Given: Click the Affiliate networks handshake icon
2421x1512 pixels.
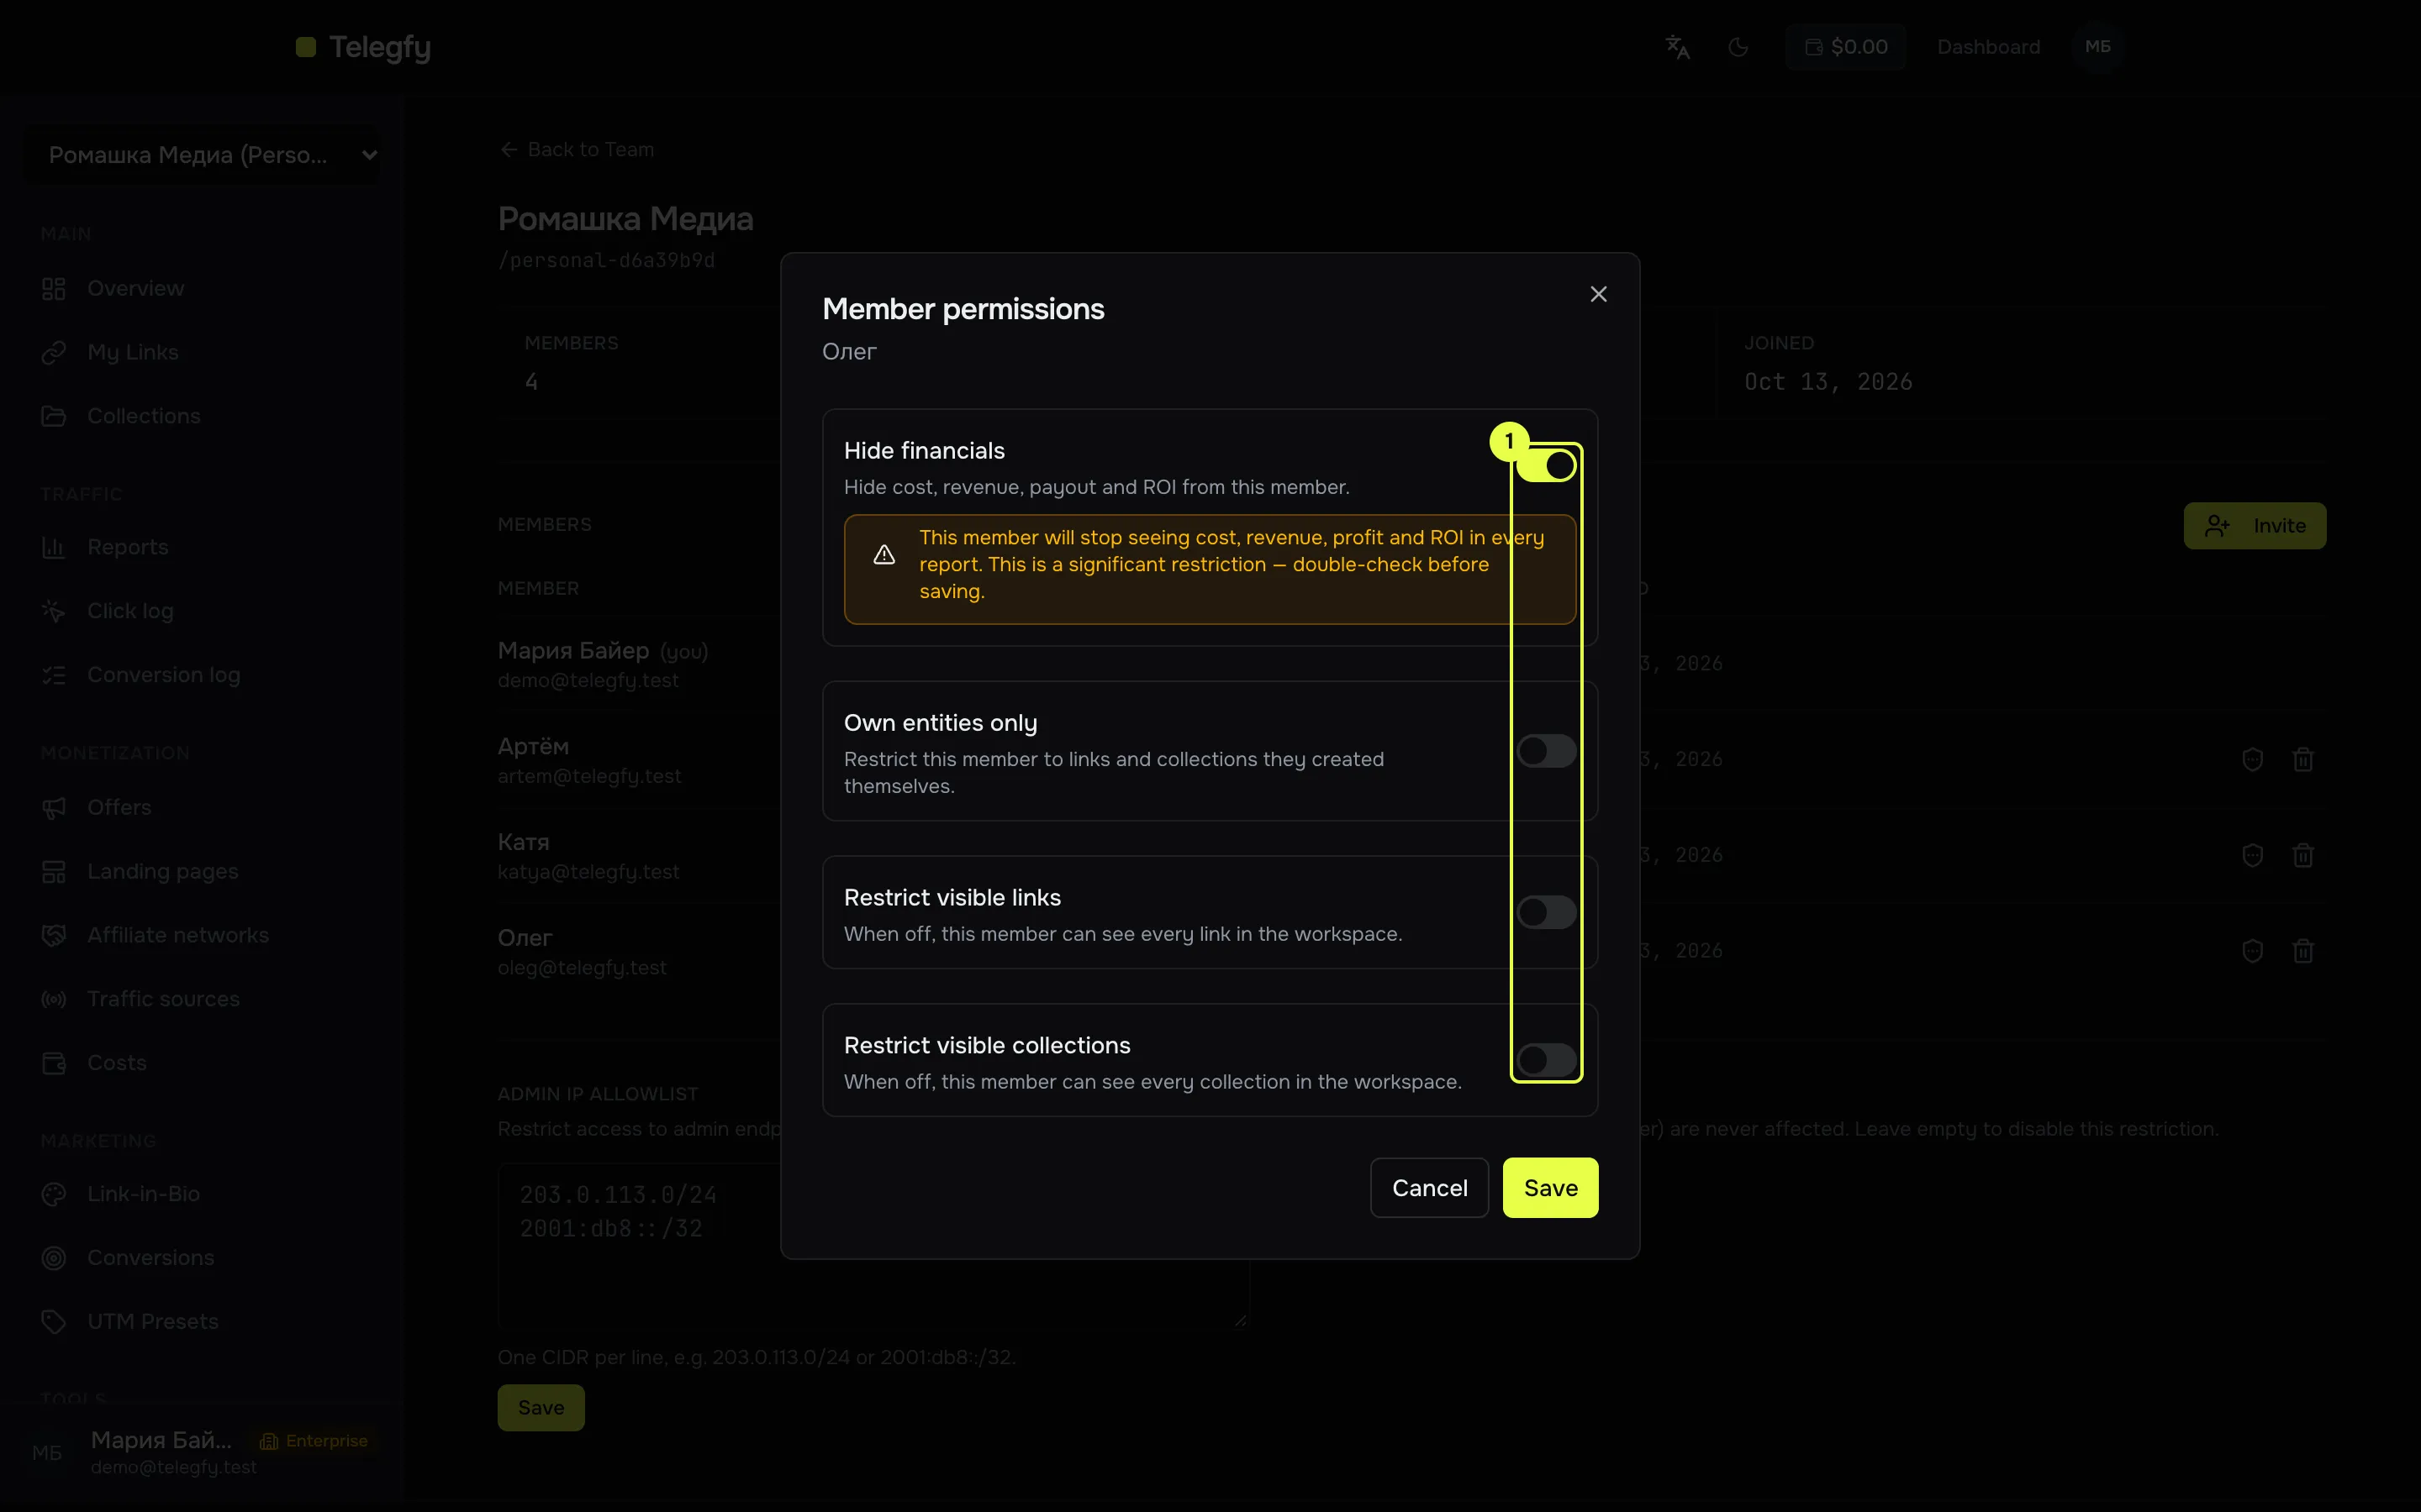Looking at the screenshot, I should [54, 935].
